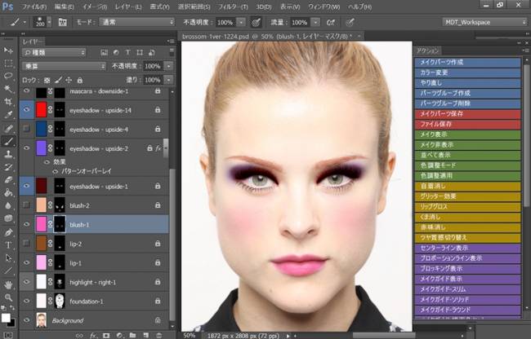Click the foreground color swatch

click(6, 318)
